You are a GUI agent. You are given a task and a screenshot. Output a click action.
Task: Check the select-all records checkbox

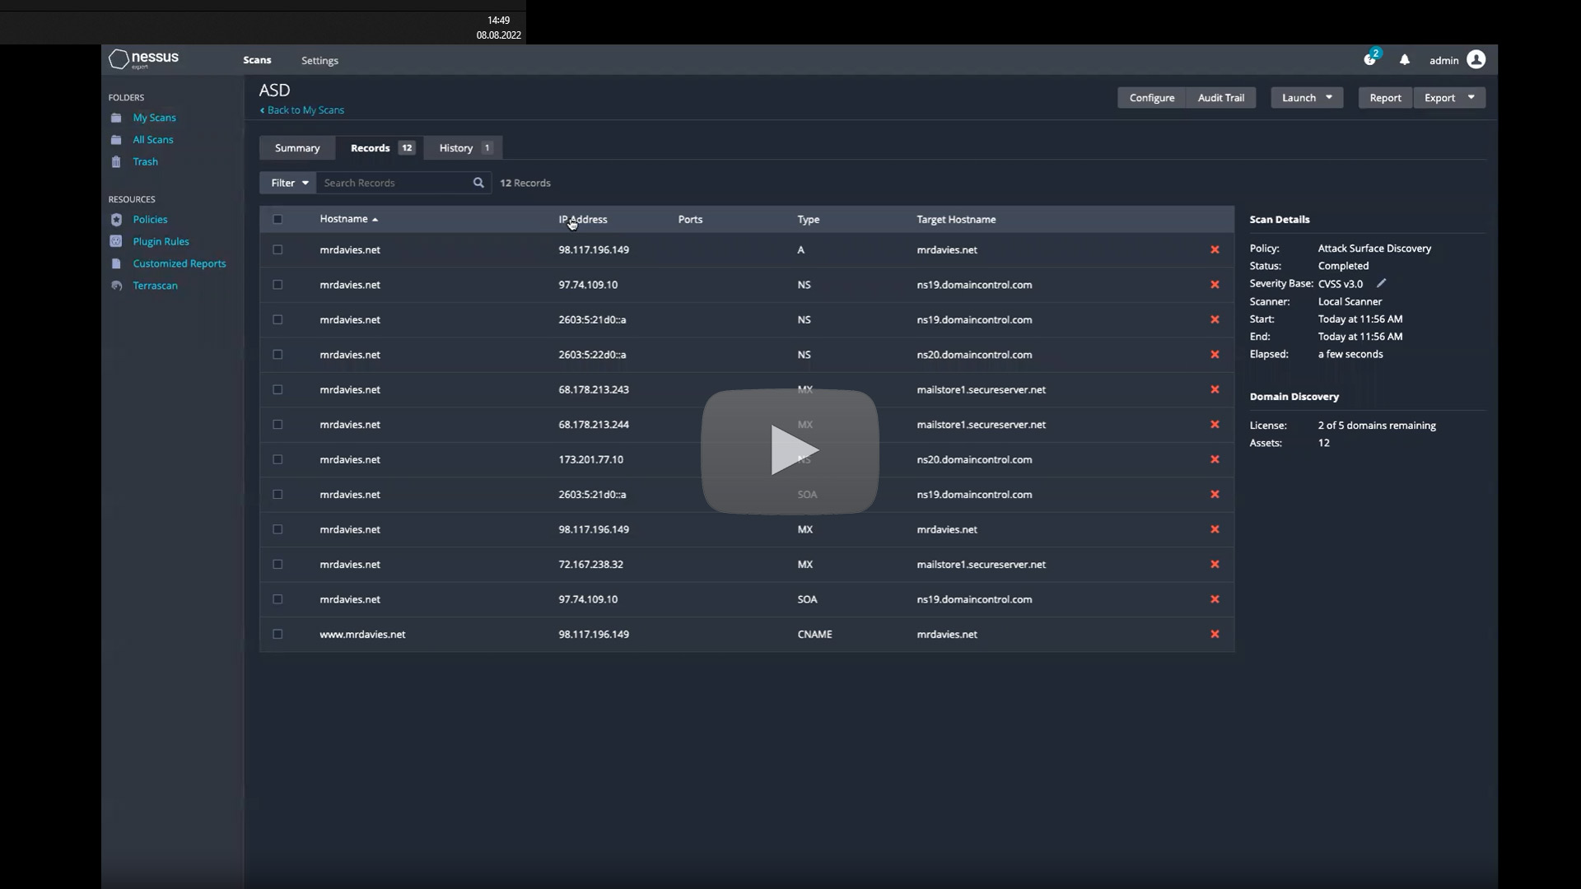pos(277,220)
